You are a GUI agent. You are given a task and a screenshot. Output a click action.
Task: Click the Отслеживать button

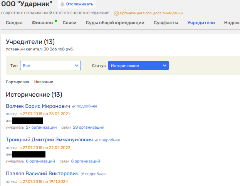76,4
